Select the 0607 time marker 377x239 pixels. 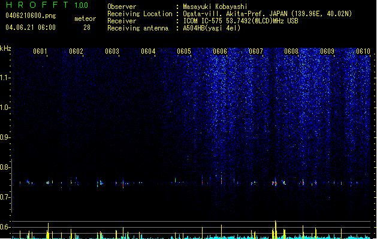tap(256, 51)
